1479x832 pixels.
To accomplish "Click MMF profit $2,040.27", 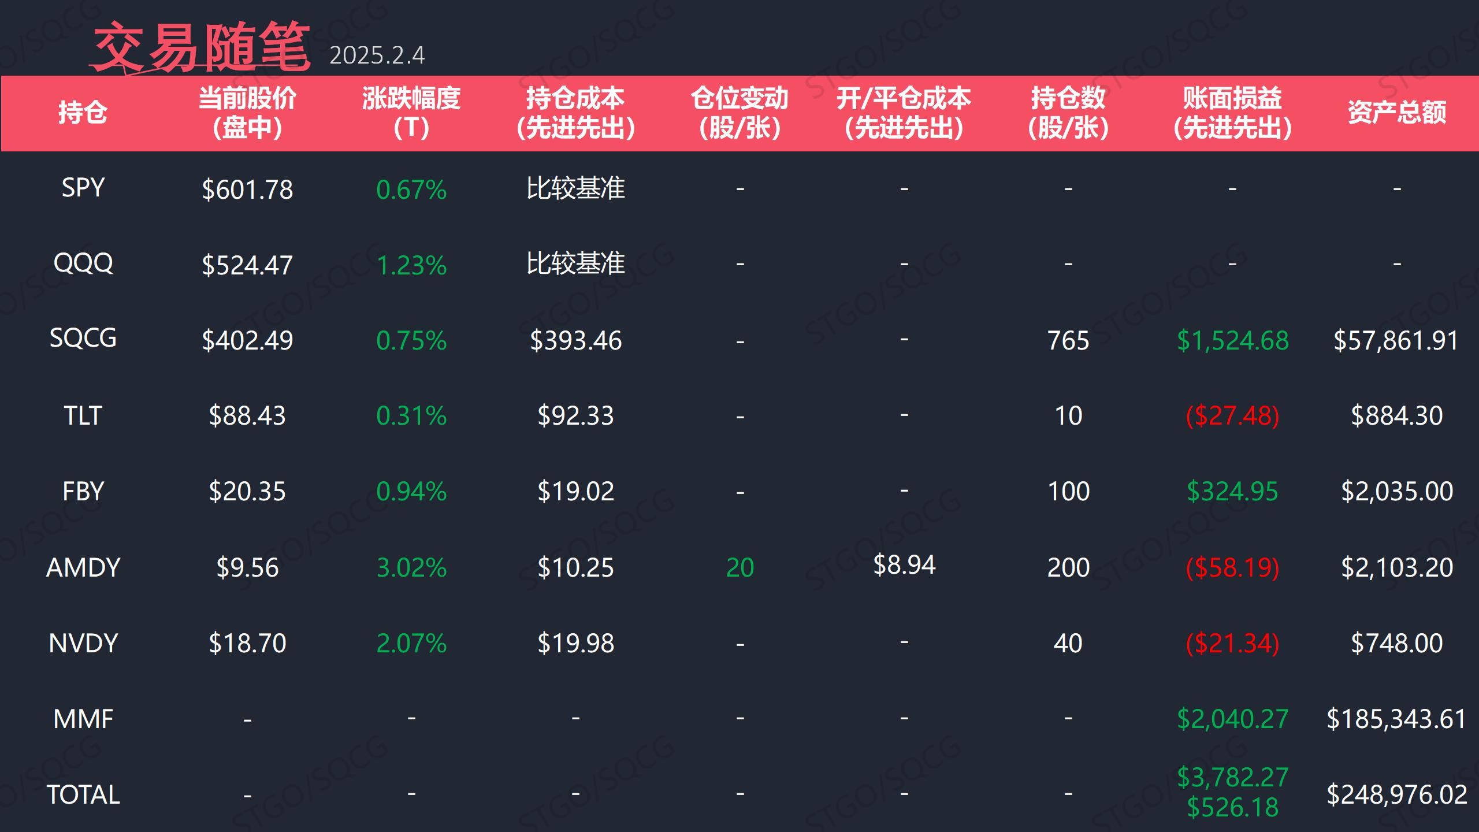I will 1232,719.
